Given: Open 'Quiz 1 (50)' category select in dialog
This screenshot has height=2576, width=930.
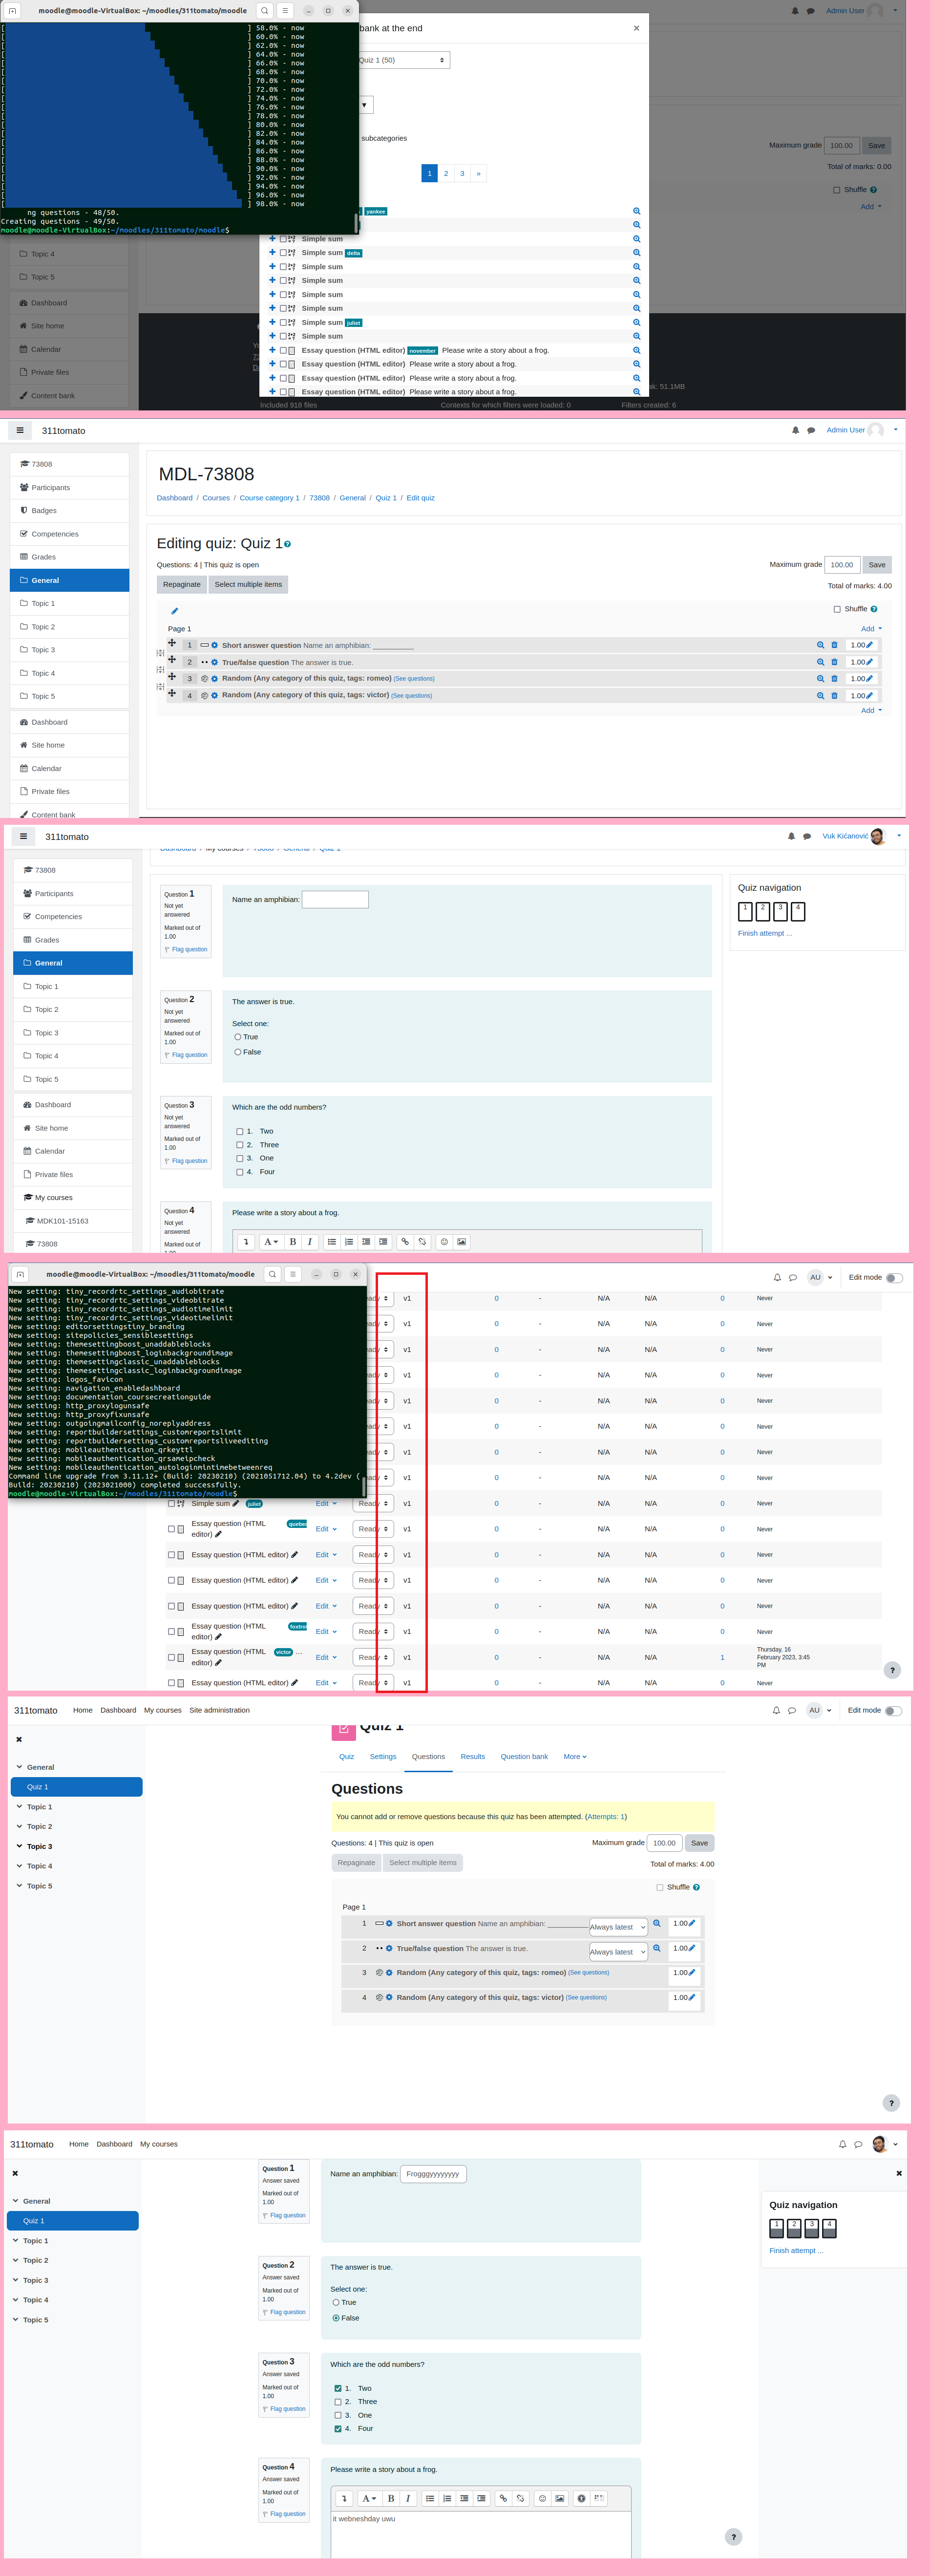Looking at the screenshot, I should (403, 60).
